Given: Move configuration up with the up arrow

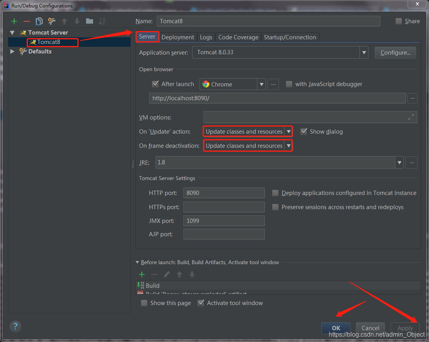Looking at the screenshot, I should click(64, 21).
